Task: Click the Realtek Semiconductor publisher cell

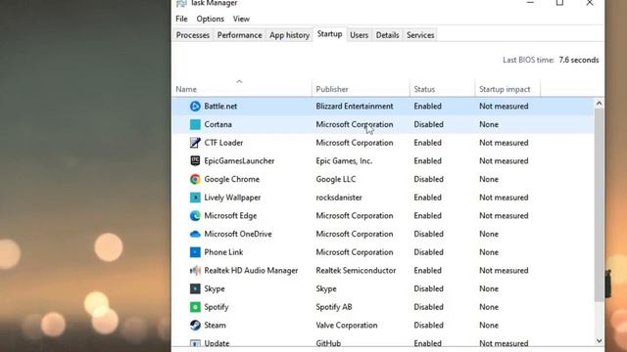Action: pos(356,271)
